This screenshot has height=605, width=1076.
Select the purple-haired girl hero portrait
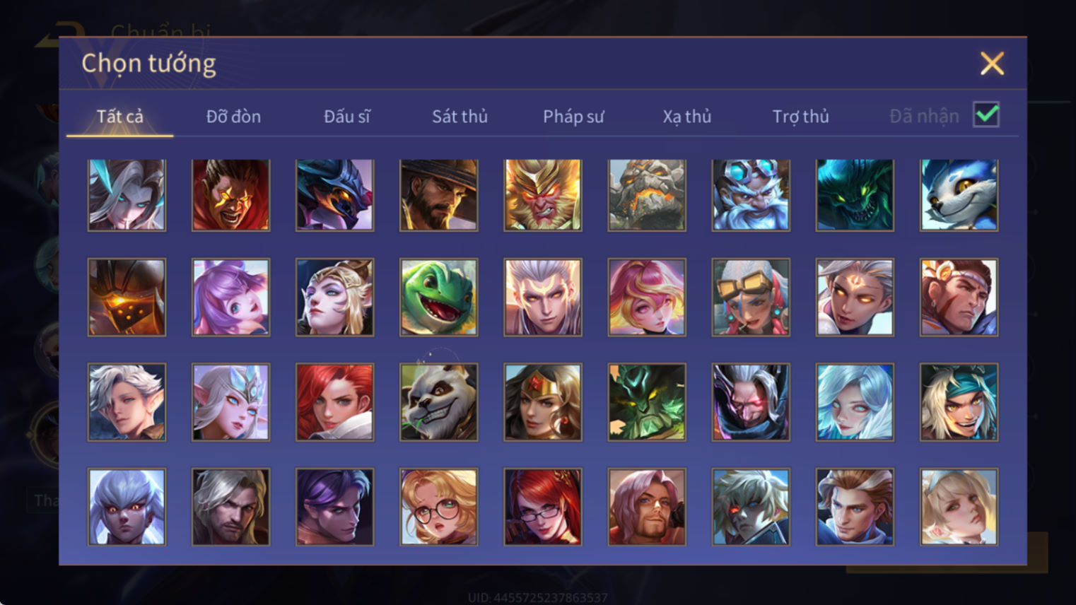click(x=230, y=297)
